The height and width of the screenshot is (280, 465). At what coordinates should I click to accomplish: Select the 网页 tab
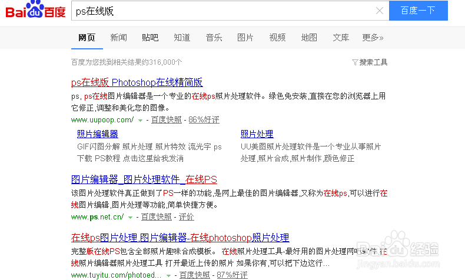click(87, 38)
